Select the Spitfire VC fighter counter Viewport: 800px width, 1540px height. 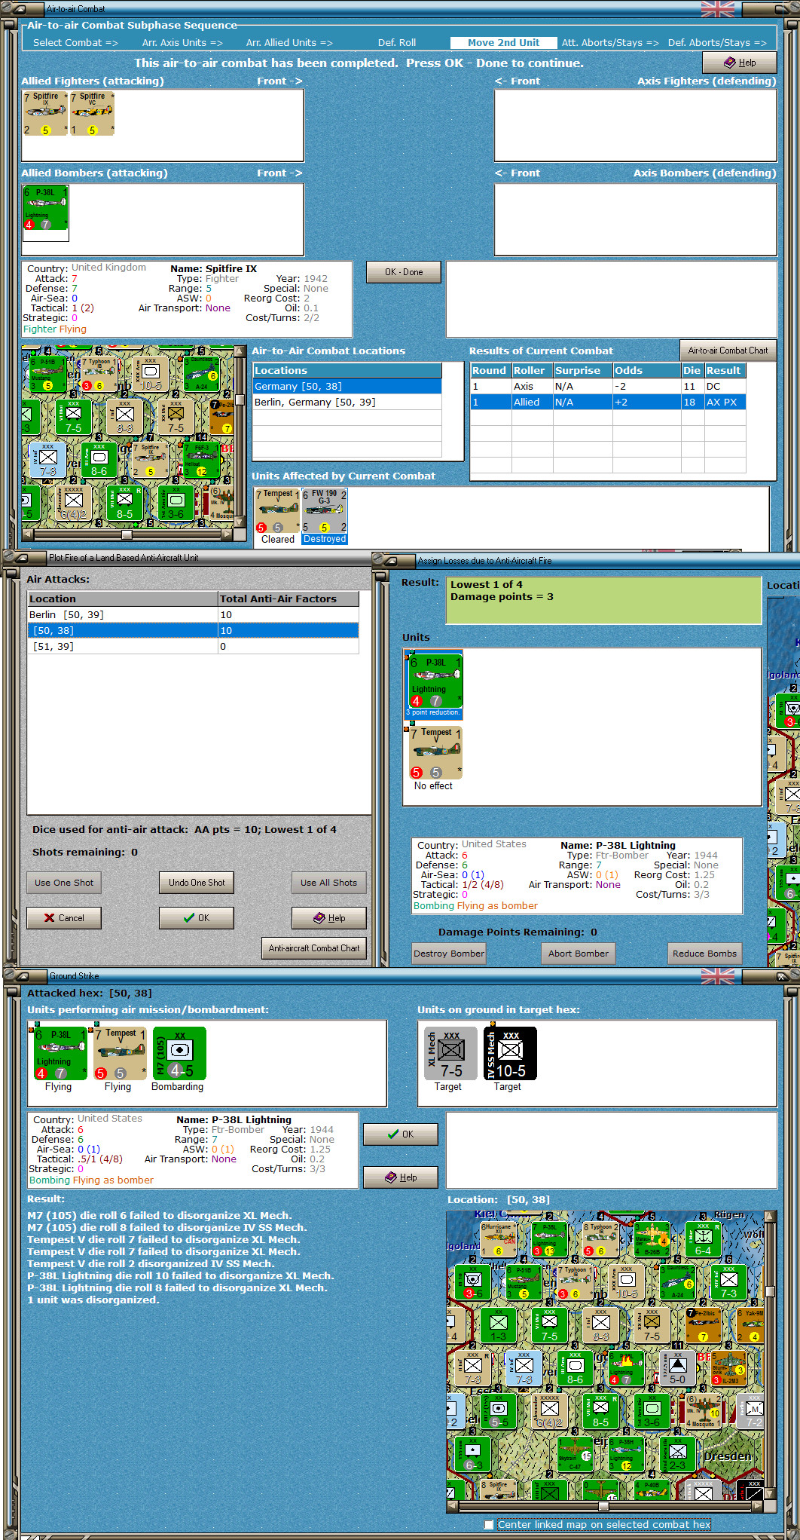[92, 114]
